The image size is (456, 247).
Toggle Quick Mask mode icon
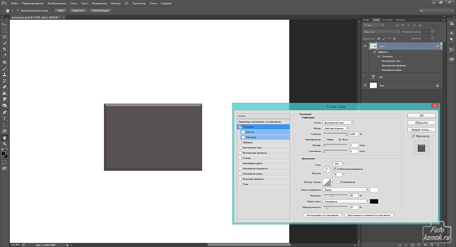tap(4, 162)
